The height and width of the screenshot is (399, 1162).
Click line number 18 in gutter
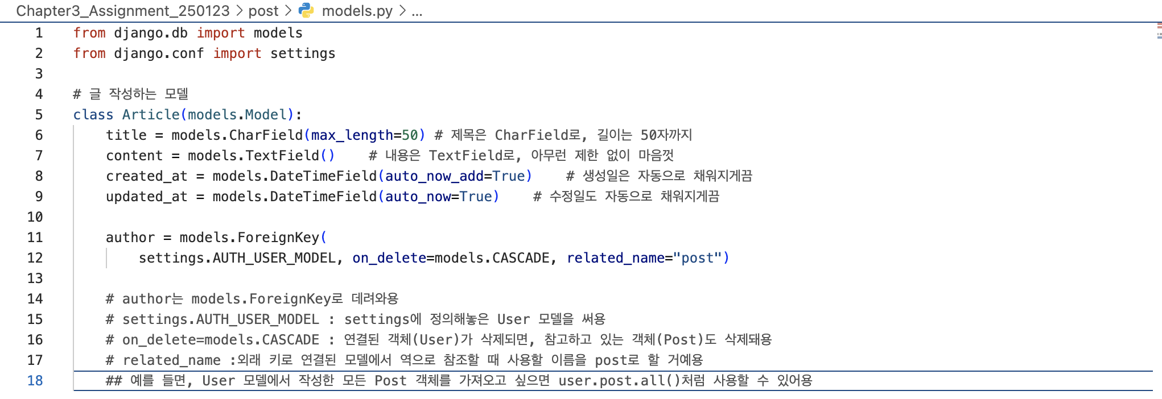(35, 381)
